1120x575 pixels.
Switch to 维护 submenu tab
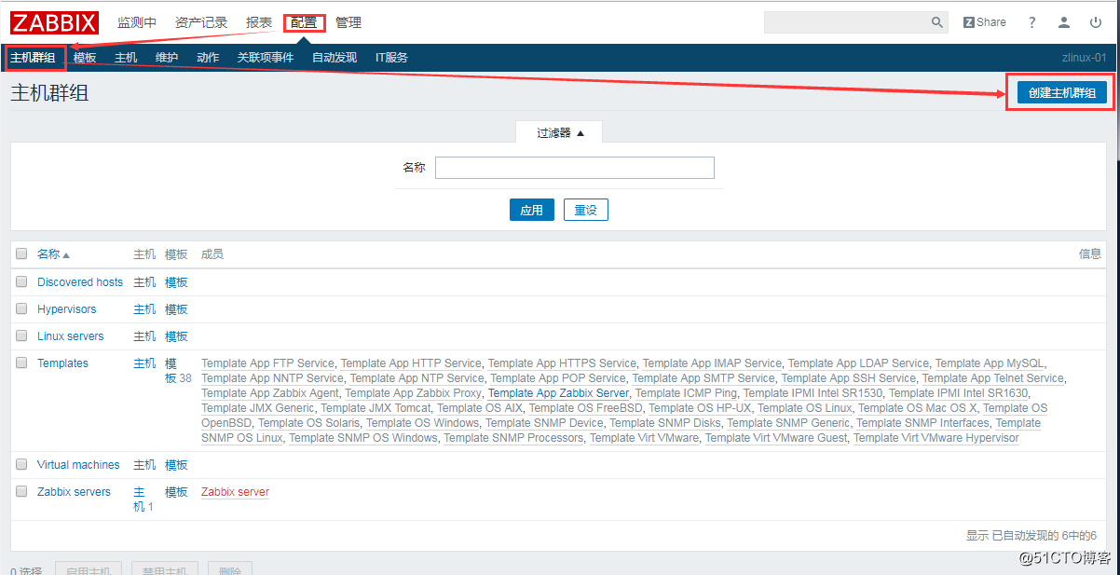(x=167, y=58)
